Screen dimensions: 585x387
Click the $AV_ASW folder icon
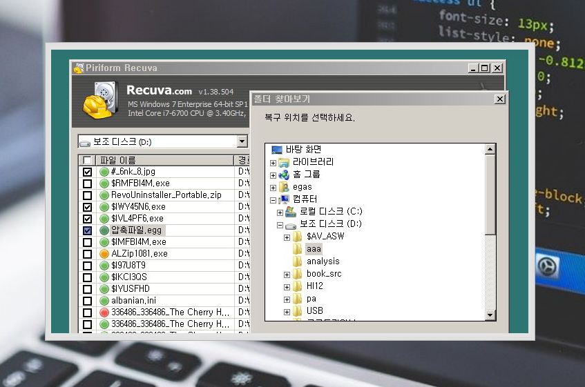pyautogui.click(x=298, y=236)
